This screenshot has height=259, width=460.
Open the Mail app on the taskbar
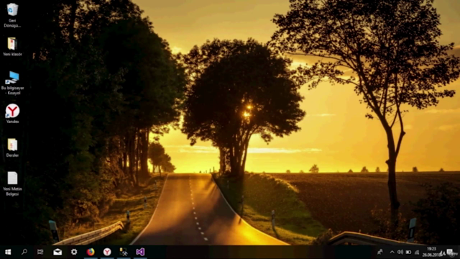click(x=57, y=252)
